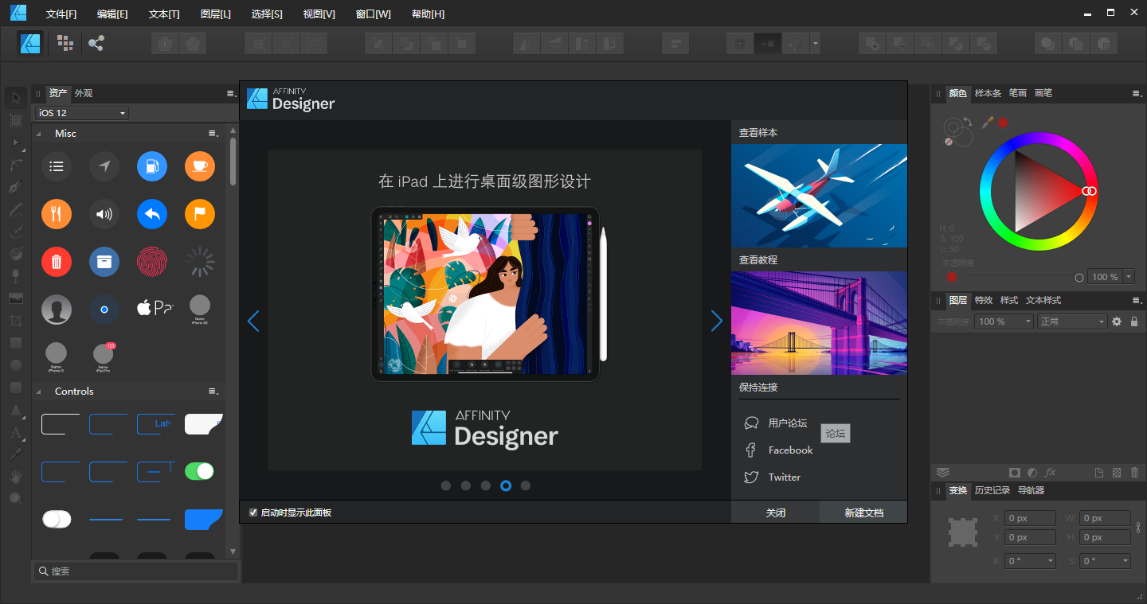Select the second carousel page dot
This screenshot has width=1147, height=604.
coord(465,485)
